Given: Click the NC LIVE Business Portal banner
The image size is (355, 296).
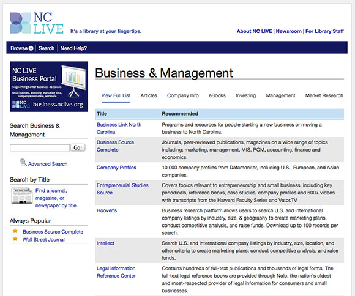Looking at the screenshot, I should coord(49,86).
